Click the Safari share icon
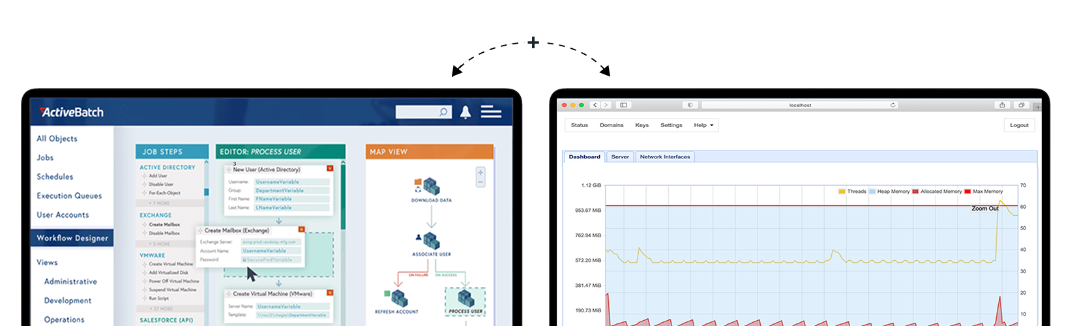The height and width of the screenshot is (326, 1077). [1002, 105]
